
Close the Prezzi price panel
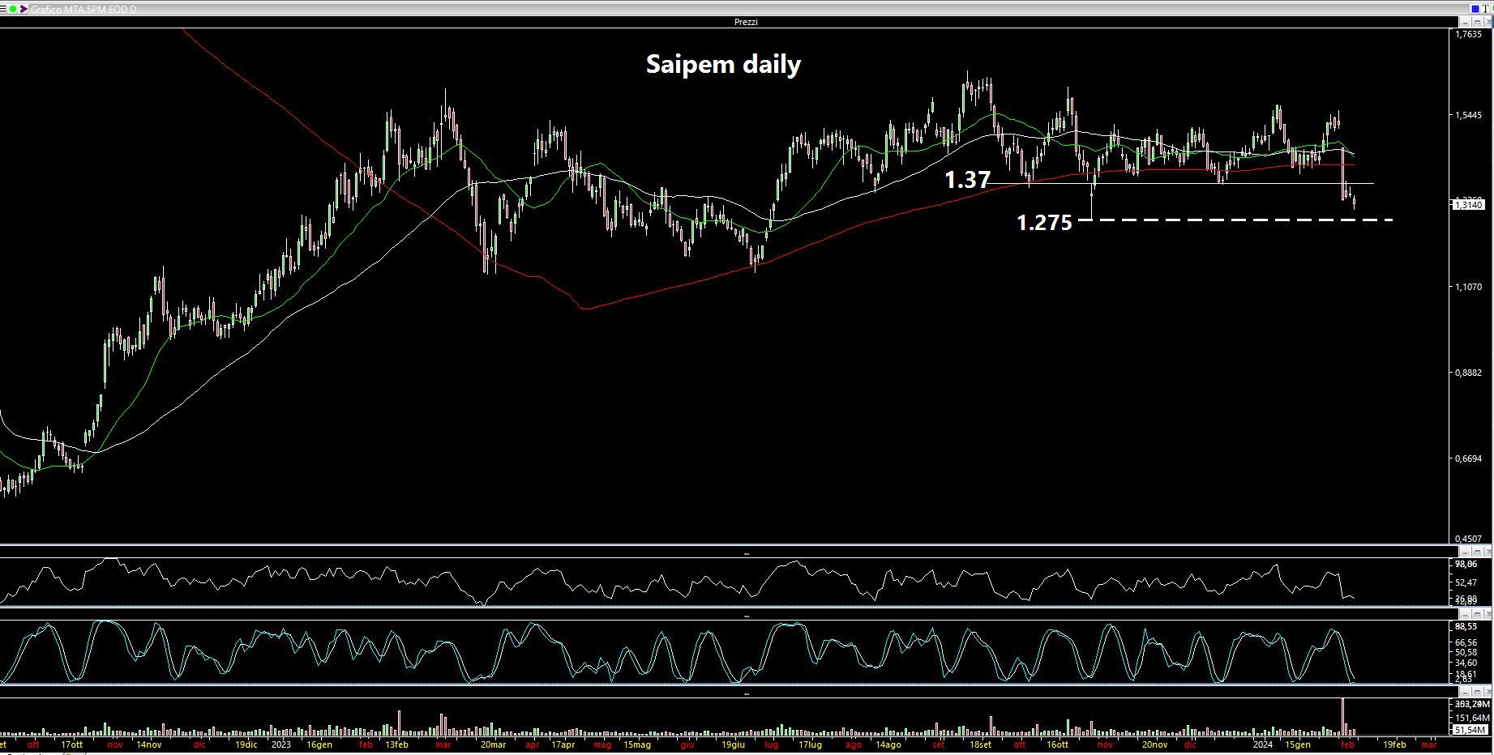point(1488,22)
